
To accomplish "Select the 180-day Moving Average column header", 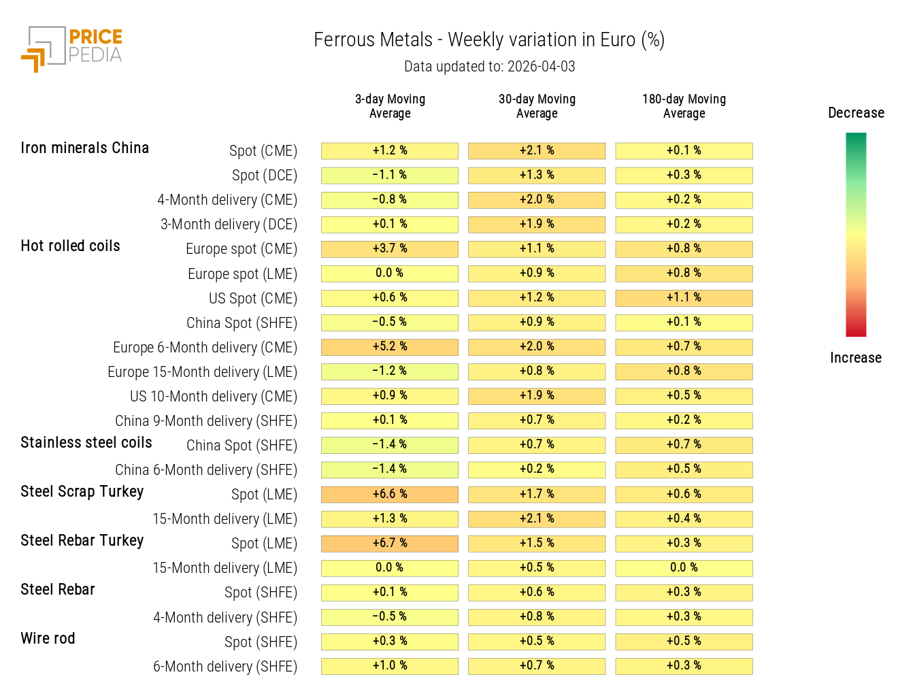I will 684,106.
